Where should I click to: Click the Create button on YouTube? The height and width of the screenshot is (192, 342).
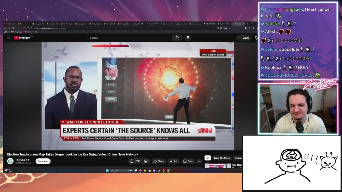244,38
